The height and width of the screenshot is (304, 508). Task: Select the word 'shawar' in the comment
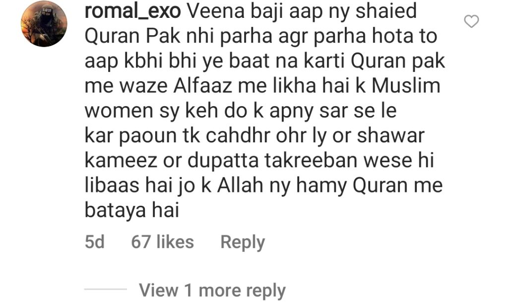tap(390, 135)
